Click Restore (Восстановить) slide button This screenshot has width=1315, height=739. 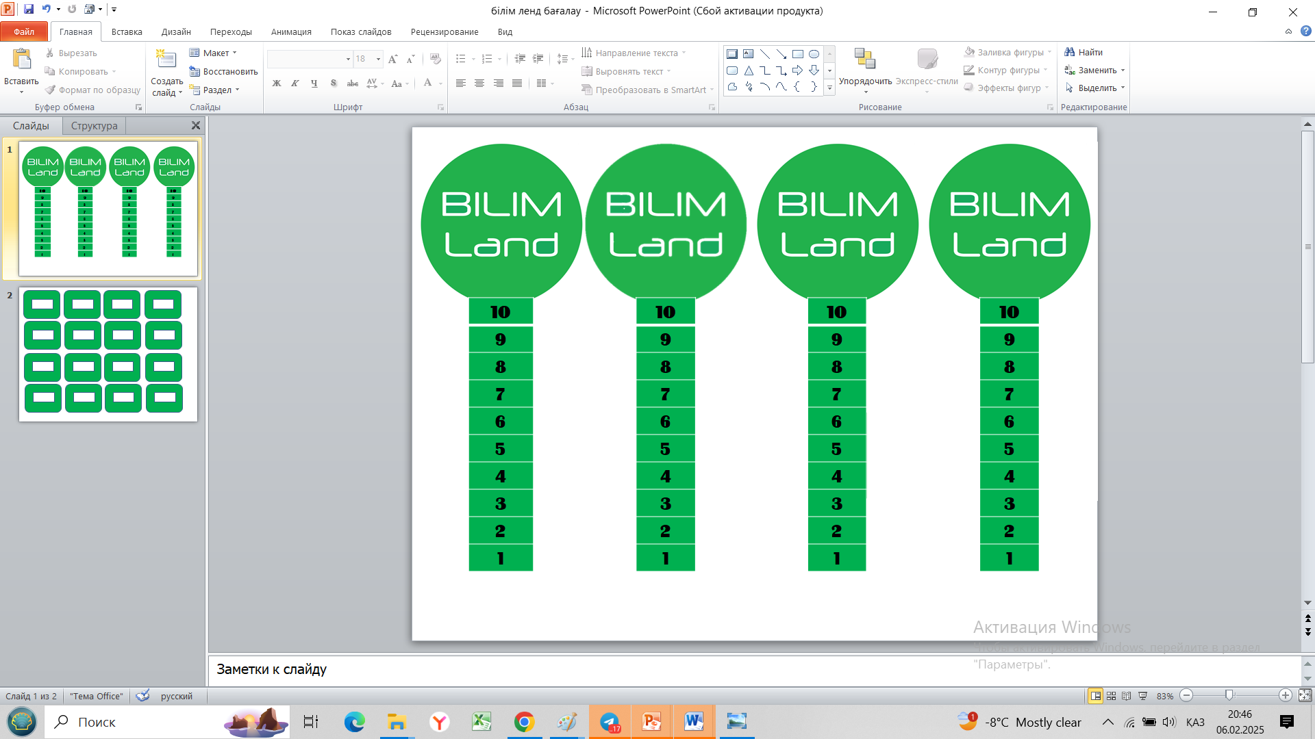click(x=223, y=71)
